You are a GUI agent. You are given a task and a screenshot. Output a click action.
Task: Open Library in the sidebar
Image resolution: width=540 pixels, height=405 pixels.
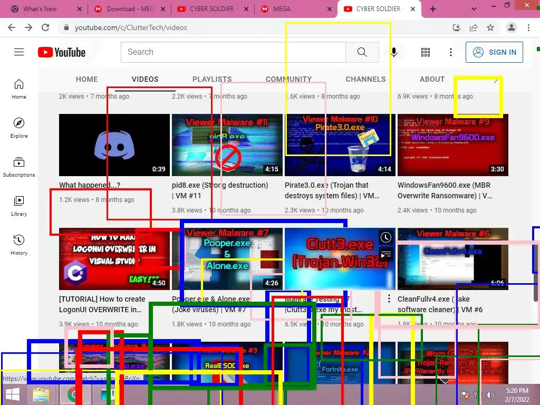tap(19, 206)
